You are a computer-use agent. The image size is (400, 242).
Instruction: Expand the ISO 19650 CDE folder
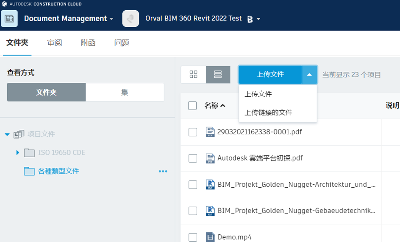click(18, 152)
